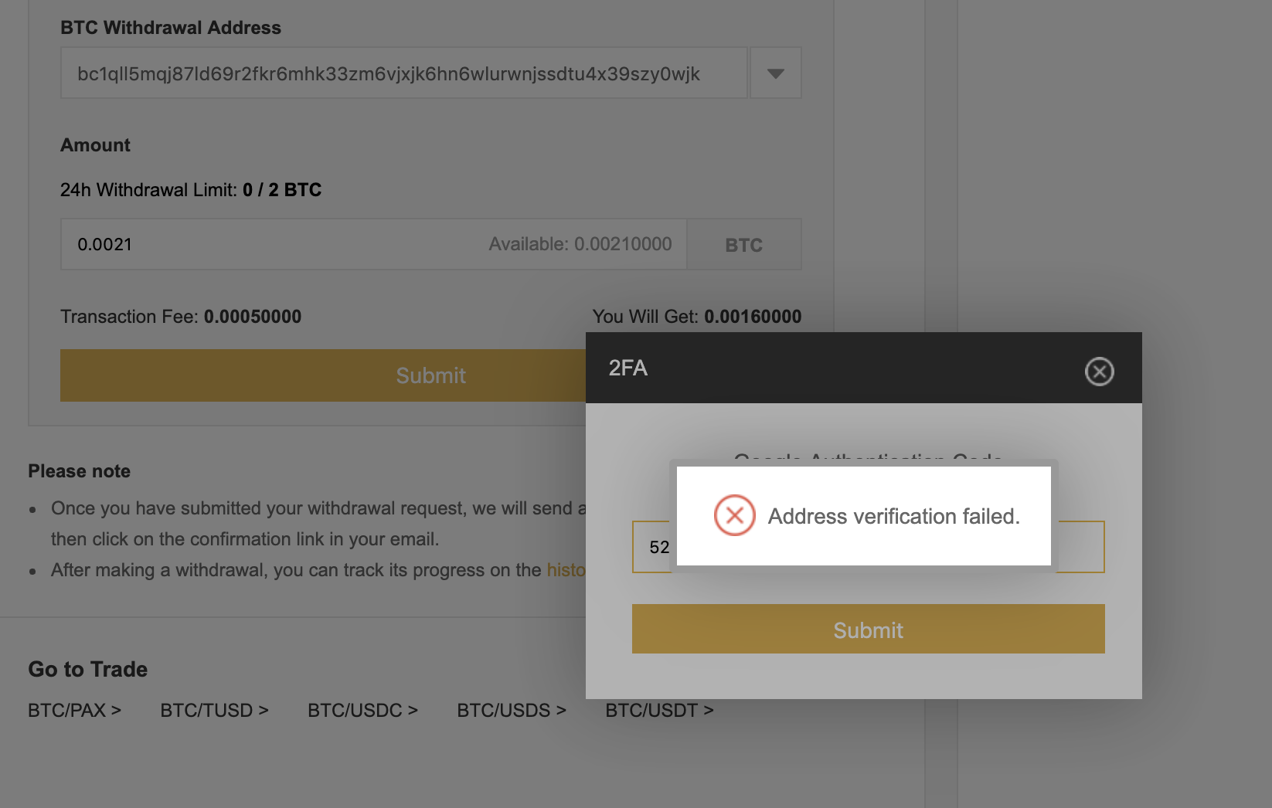The height and width of the screenshot is (808, 1272).
Task: Go to BTC/PAX trading pair
Action: click(x=75, y=710)
